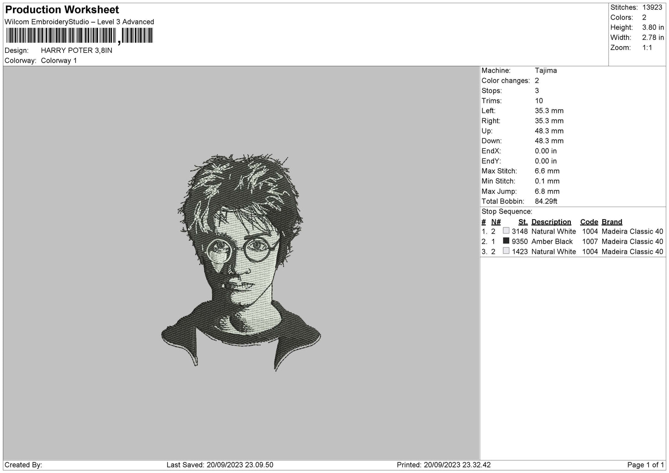Click the Total Bobbin value '84.29ft'
Screen dimensions: 669x473
pyautogui.click(x=546, y=201)
